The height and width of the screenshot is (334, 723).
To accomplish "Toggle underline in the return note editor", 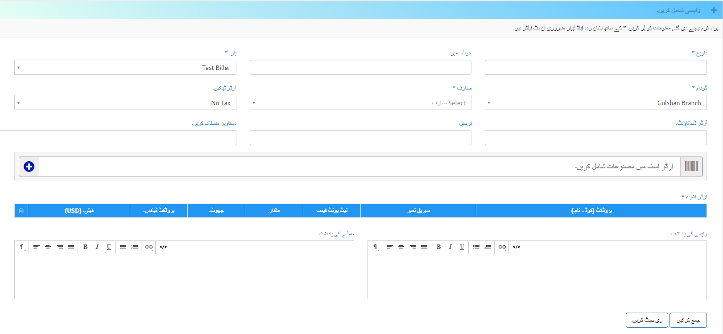I will 462,247.
